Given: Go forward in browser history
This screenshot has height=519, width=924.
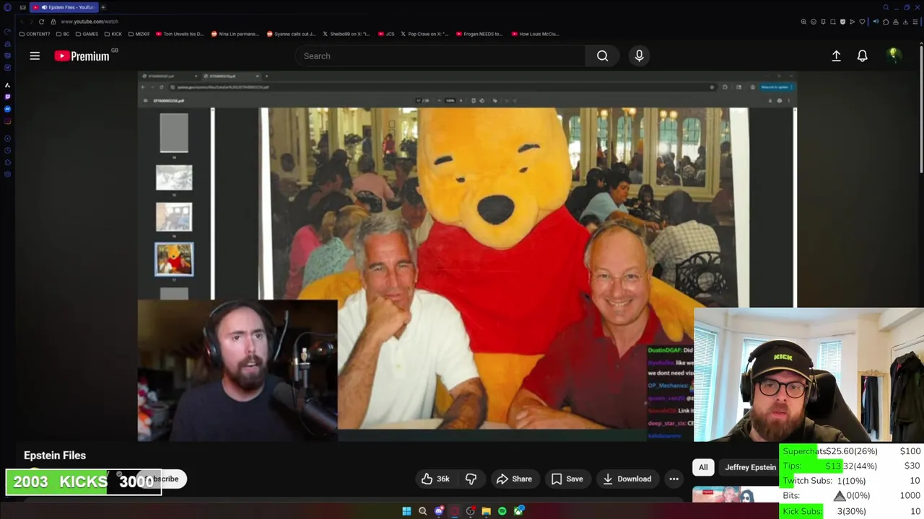Looking at the screenshot, I should click(x=32, y=22).
